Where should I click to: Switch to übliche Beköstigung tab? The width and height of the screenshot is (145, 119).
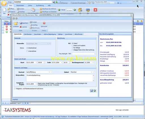click(x=50, y=34)
